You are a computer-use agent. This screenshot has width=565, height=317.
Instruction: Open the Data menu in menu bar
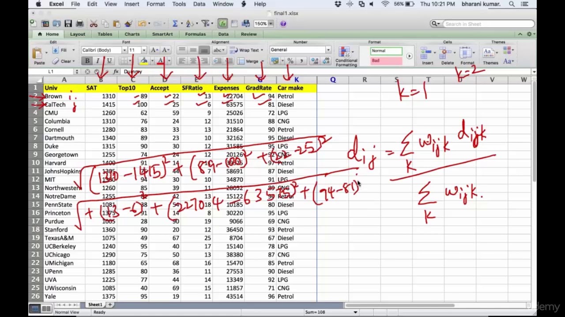199,4
